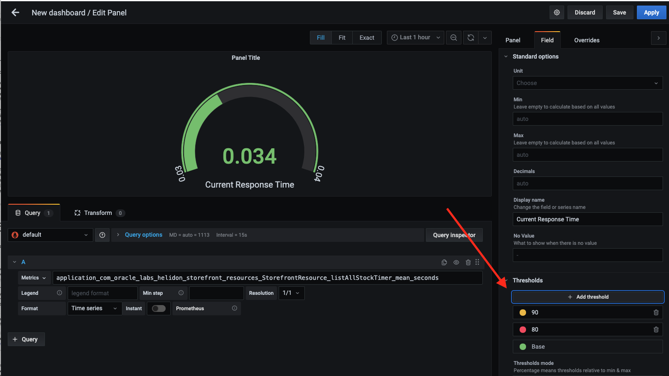
Task: Click the Max value input field
Action: [x=588, y=155]
